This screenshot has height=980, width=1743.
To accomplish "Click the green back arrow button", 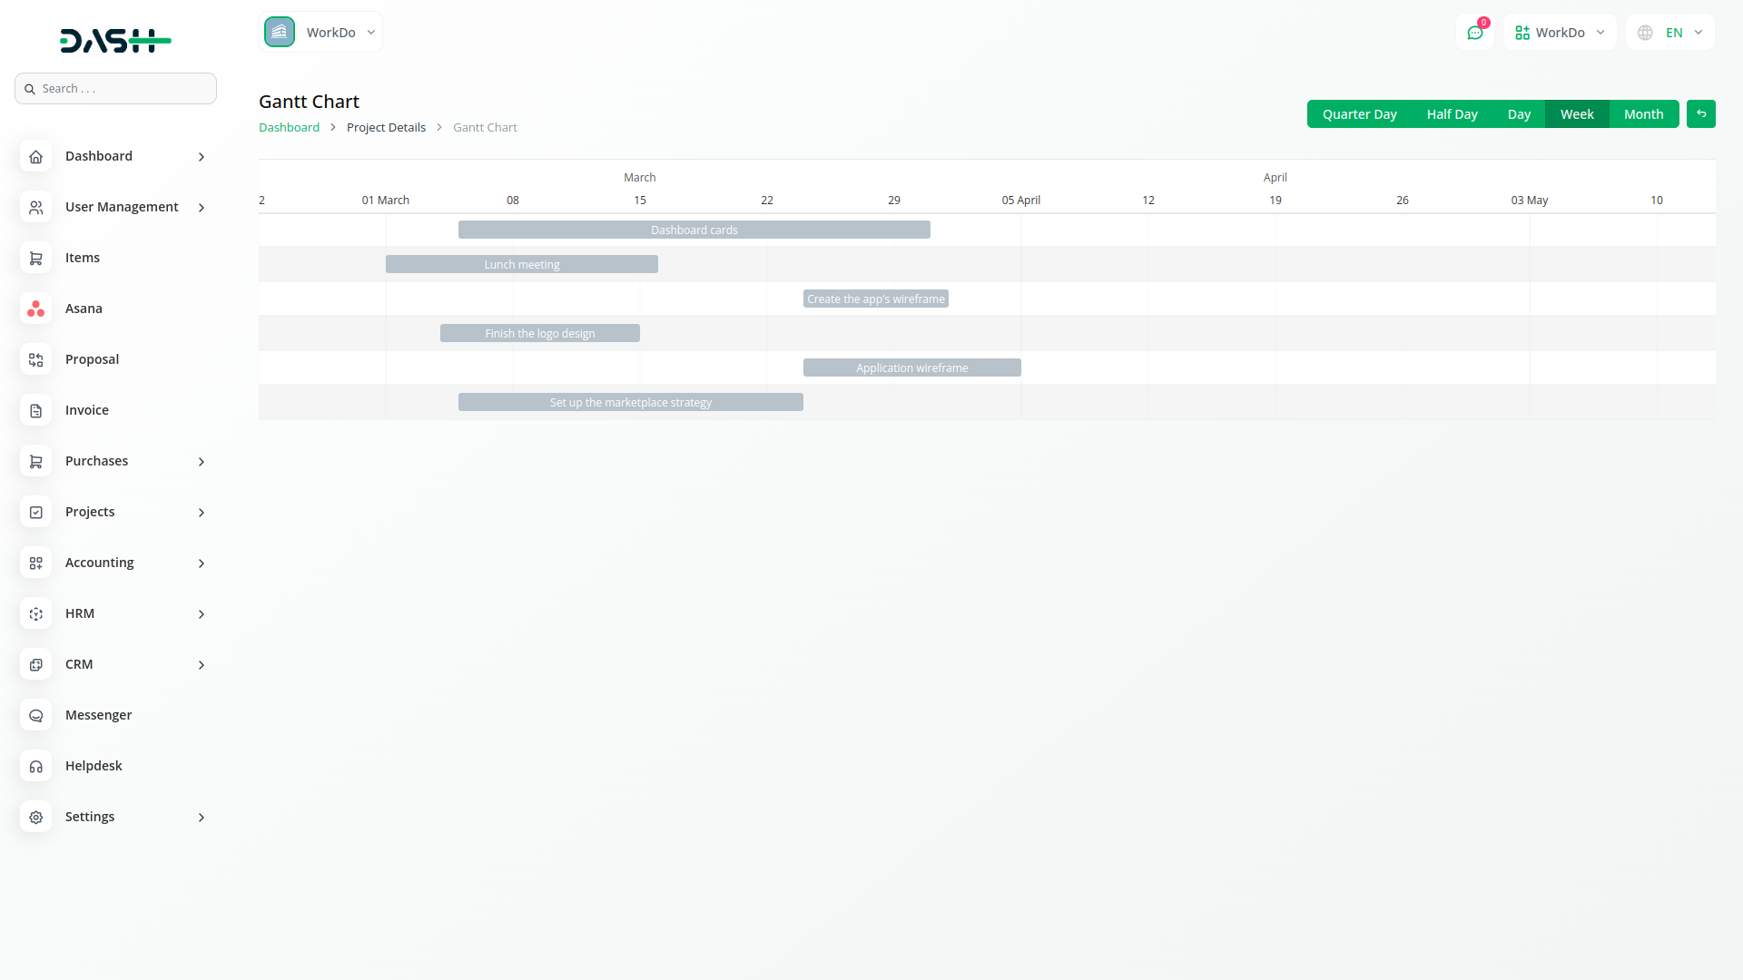I will (1700, 114).
